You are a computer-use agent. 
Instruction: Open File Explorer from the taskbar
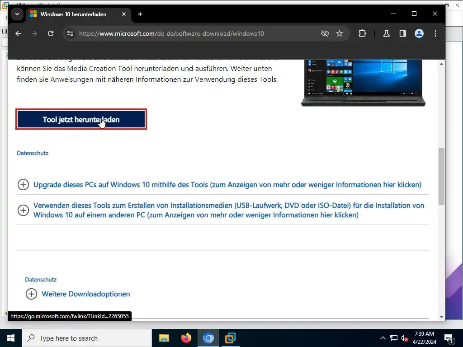pyautogui.click(x=164, y=338)
